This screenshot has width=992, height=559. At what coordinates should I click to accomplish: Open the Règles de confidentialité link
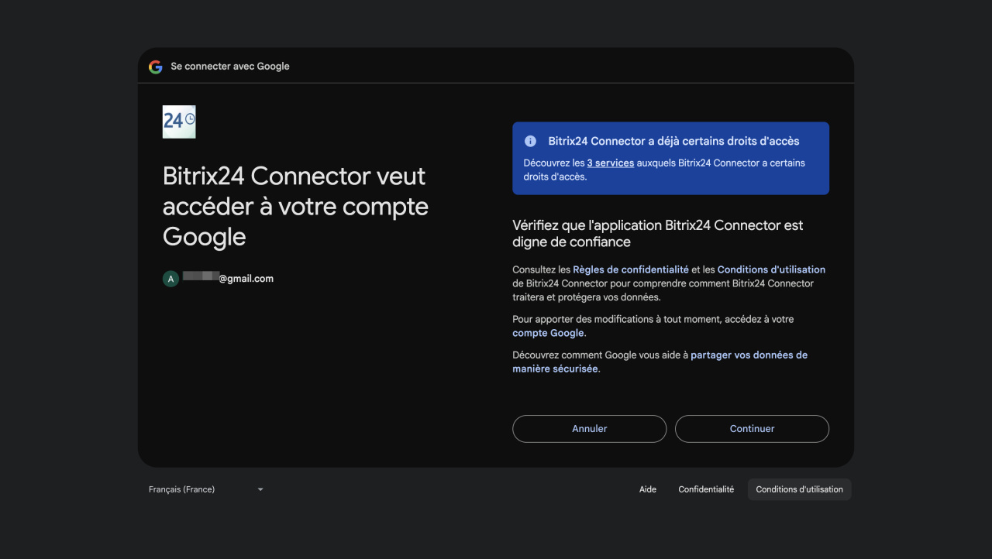coord(631,269)
